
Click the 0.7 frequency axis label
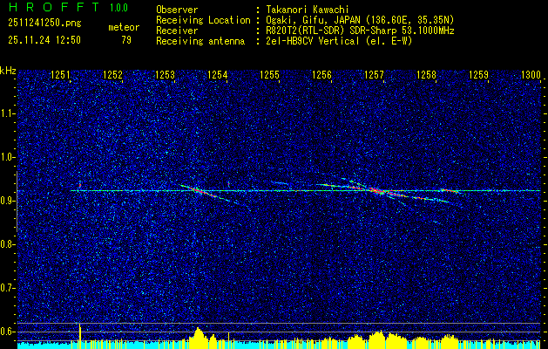click(6, 288)
